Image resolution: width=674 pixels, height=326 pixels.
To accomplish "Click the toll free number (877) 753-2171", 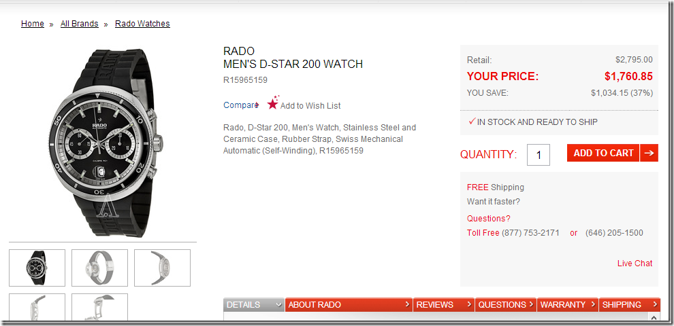I will coord(530,233).
